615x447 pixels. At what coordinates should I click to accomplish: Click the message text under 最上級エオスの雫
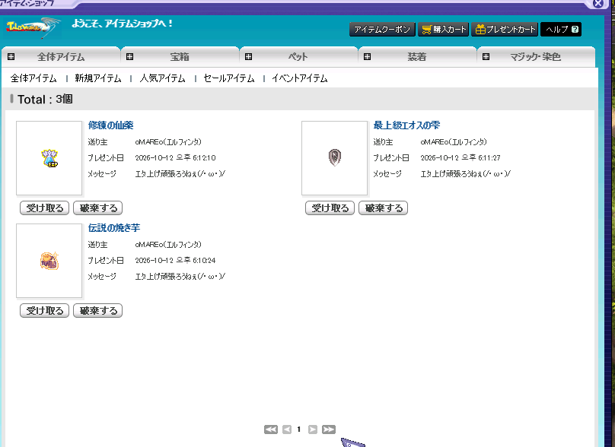point(466,173)
